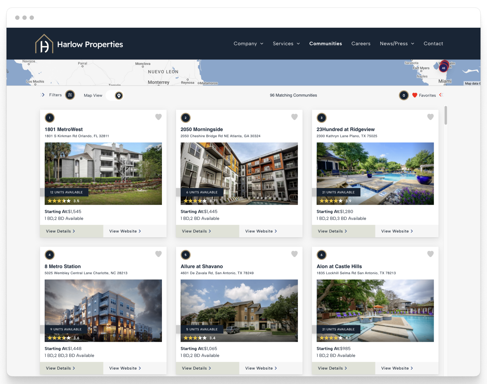The width and height of the screenshot is (487, 384).
Task: View Details for 2050 Morningside
Action: click(x=208, y=231)
